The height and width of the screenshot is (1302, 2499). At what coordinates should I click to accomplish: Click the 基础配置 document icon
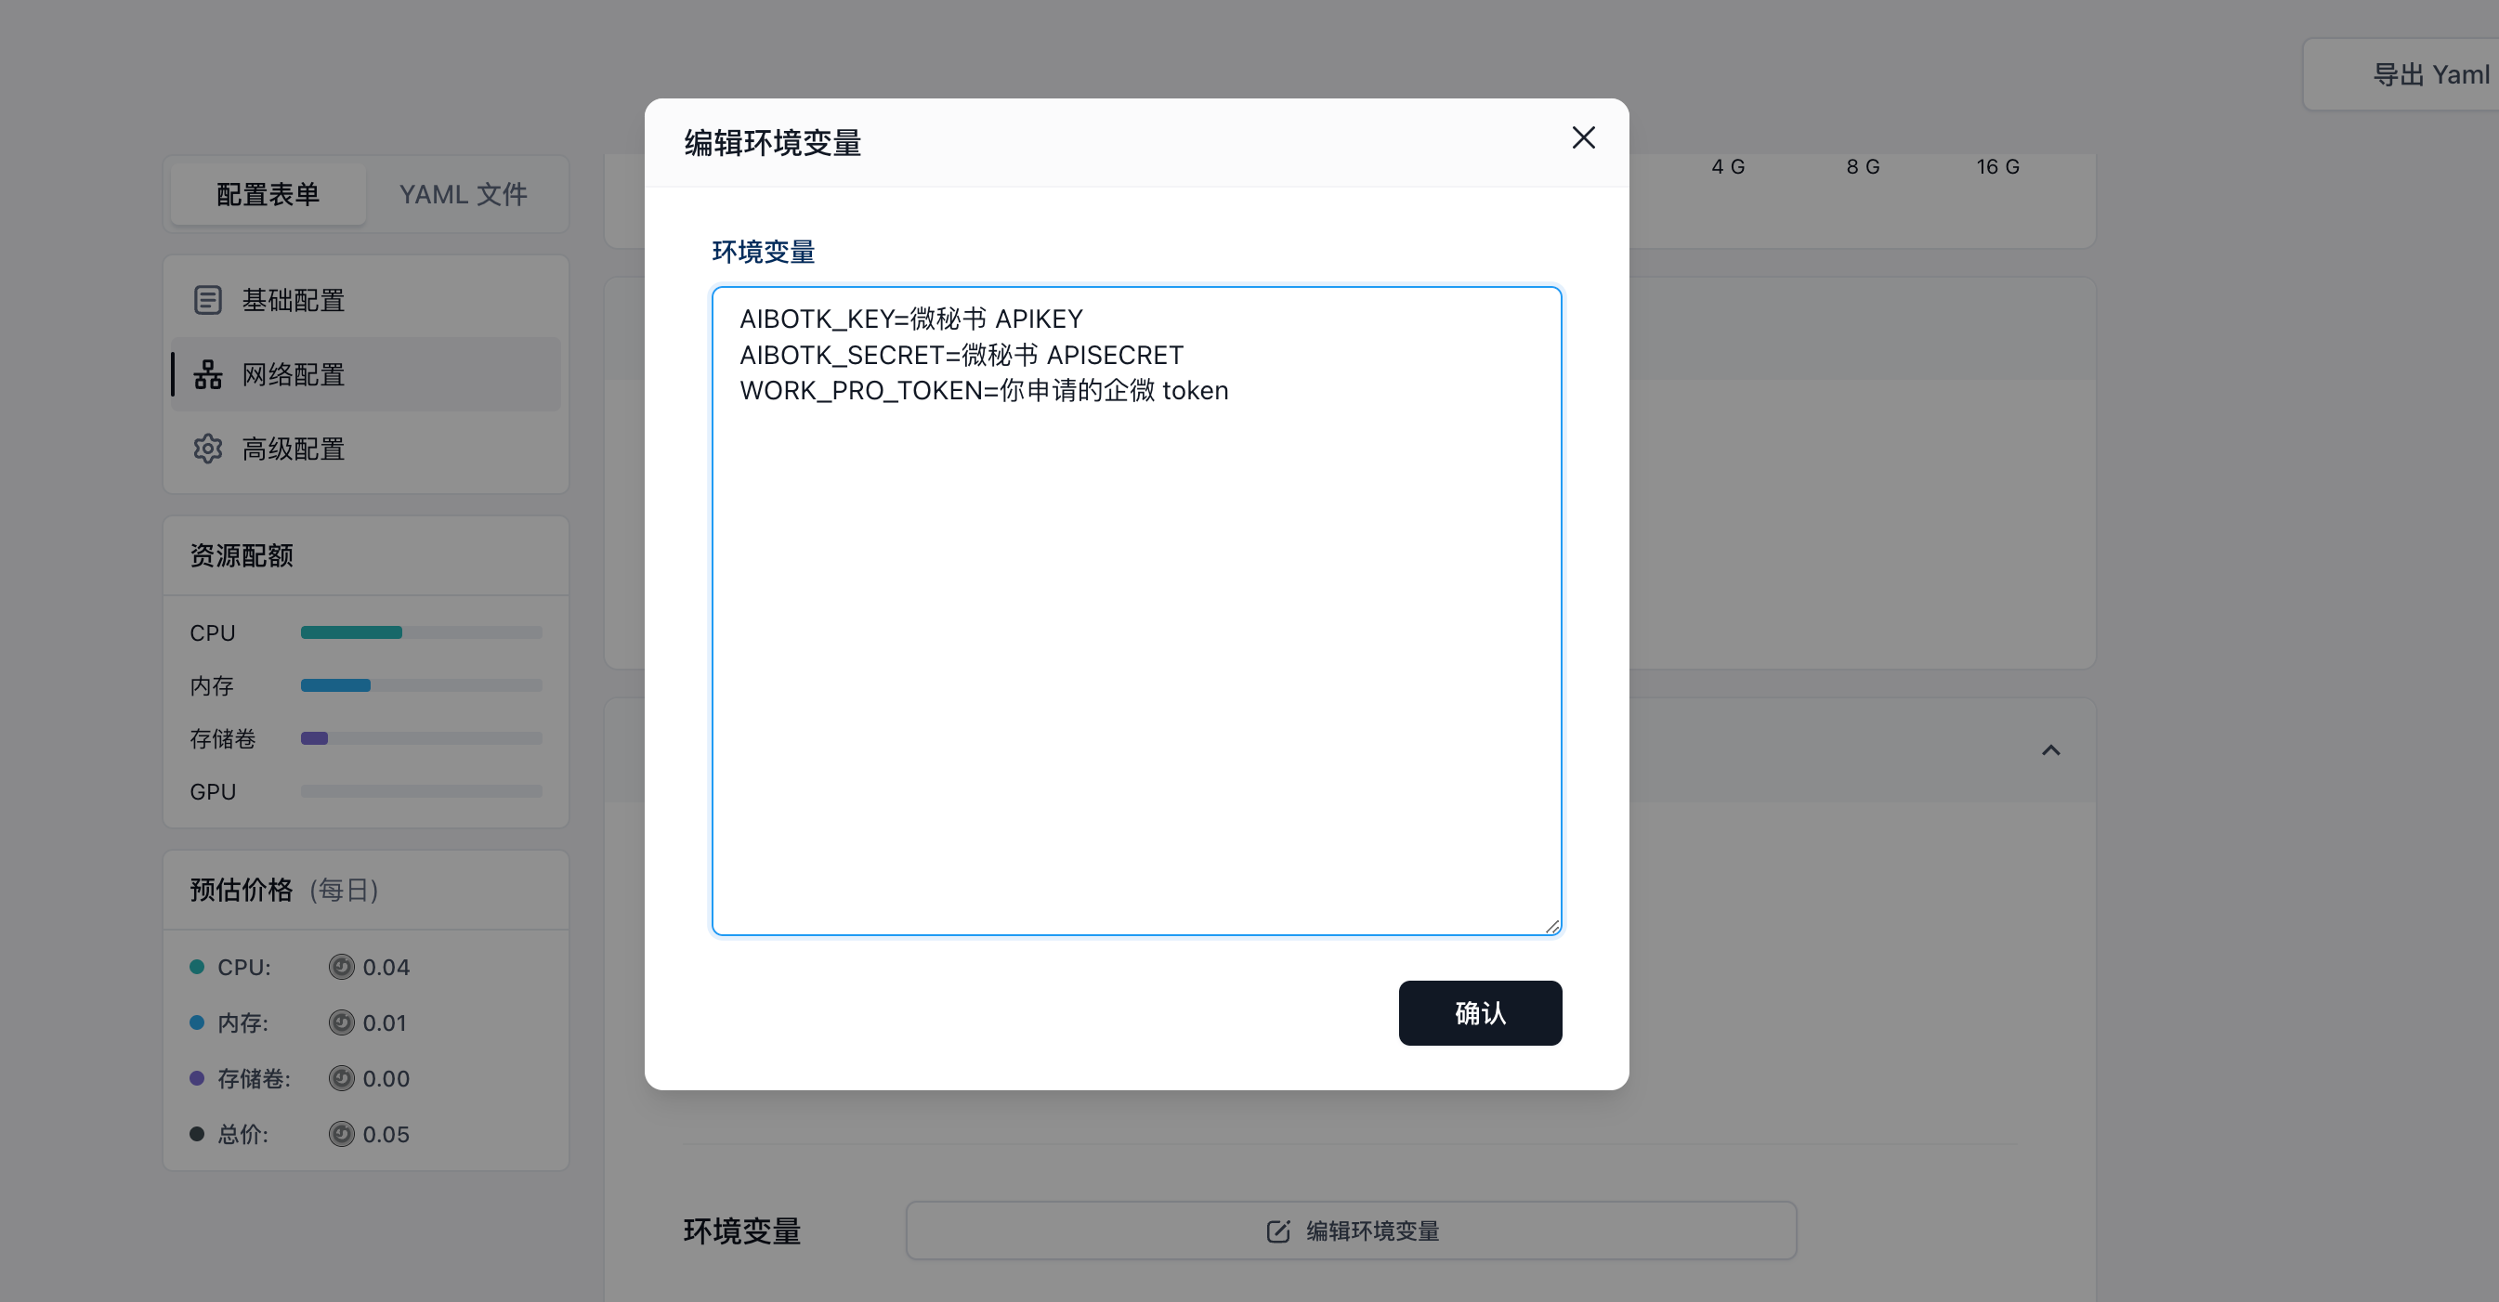pos(207,300)
